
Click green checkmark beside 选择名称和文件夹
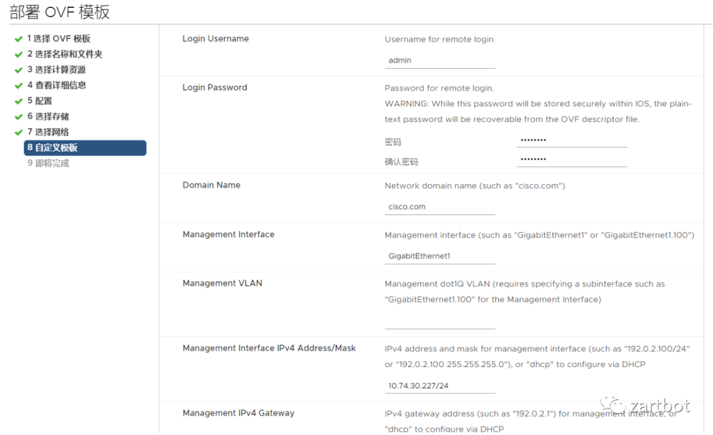pyautogui.click(x=18, y=55)
